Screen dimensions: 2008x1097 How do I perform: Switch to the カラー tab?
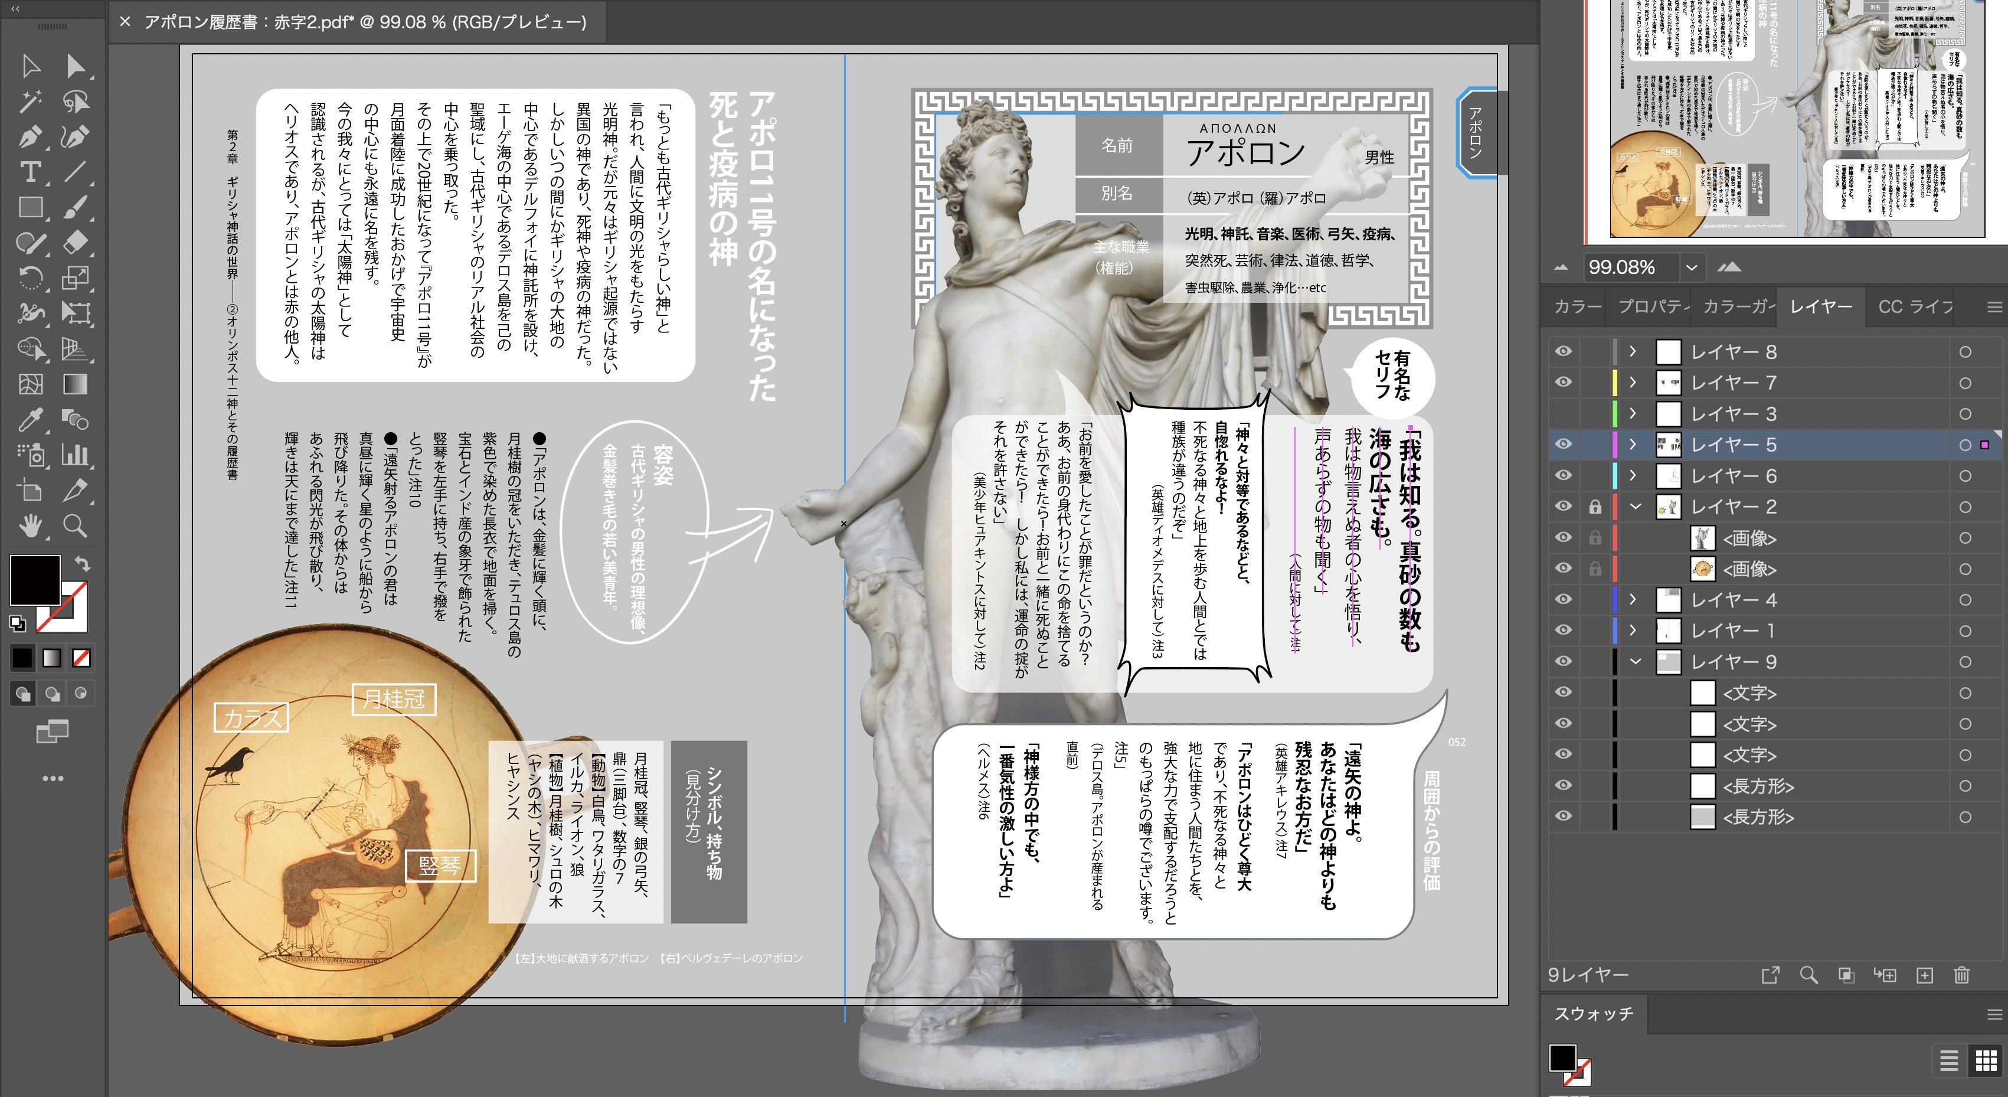tap(1577, 306)
